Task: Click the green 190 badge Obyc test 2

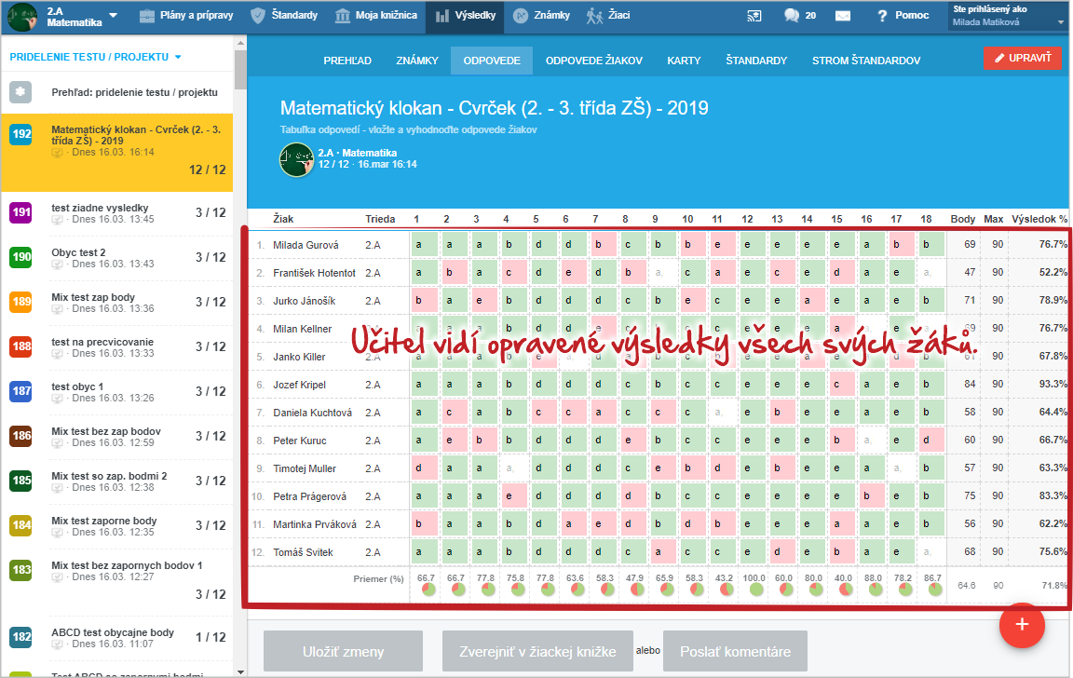Action: click(x=20, y=257)
